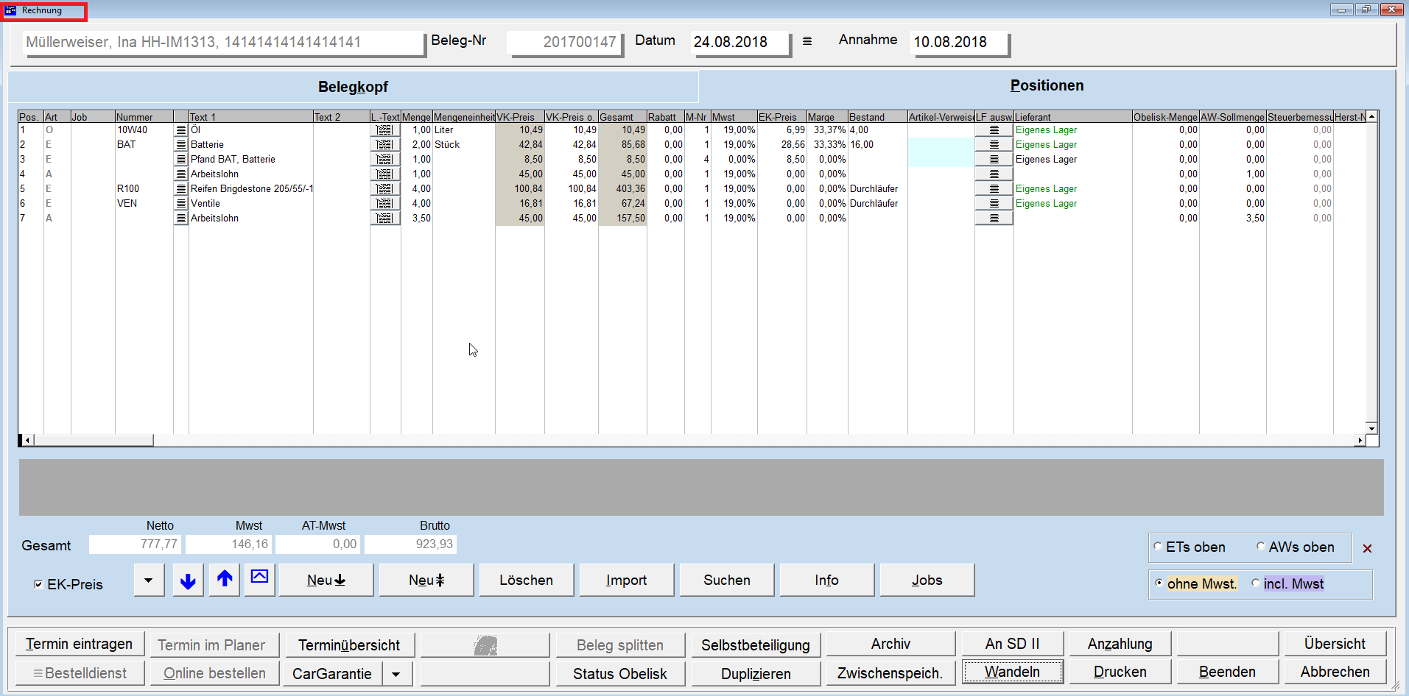Open supplier selection icon for Pfand BAT row
Image resolution: width=1409 pixels, height=696 pixels.
994,160
